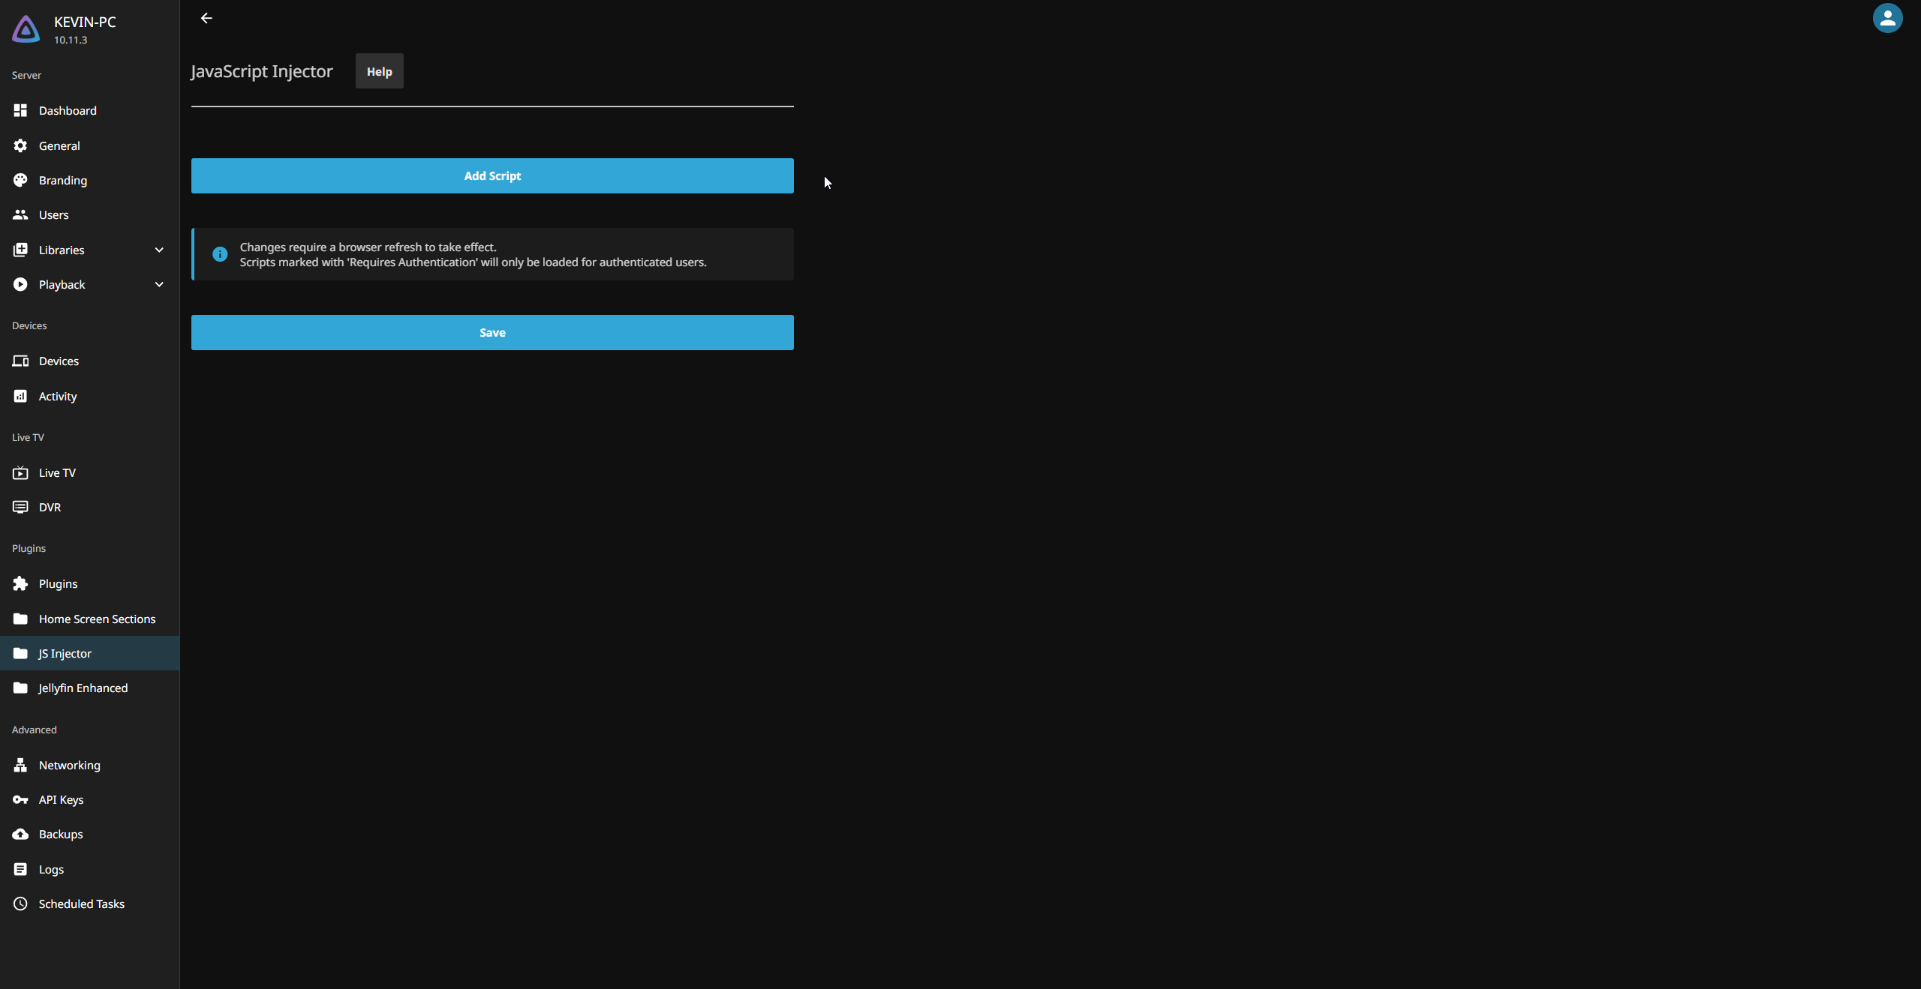The height and width of the screenshot is (989, 1921).
Task: Open the Networking settings page
Action: [x=69, y=765]
